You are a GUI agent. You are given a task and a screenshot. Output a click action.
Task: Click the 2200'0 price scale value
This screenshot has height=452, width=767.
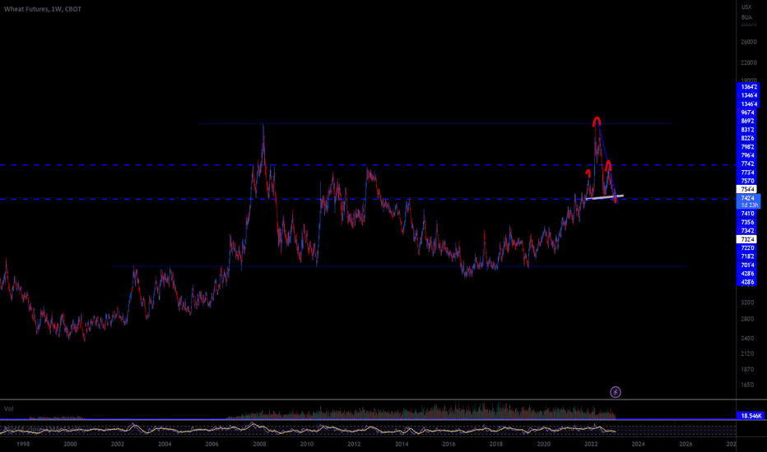pos(749,62)
